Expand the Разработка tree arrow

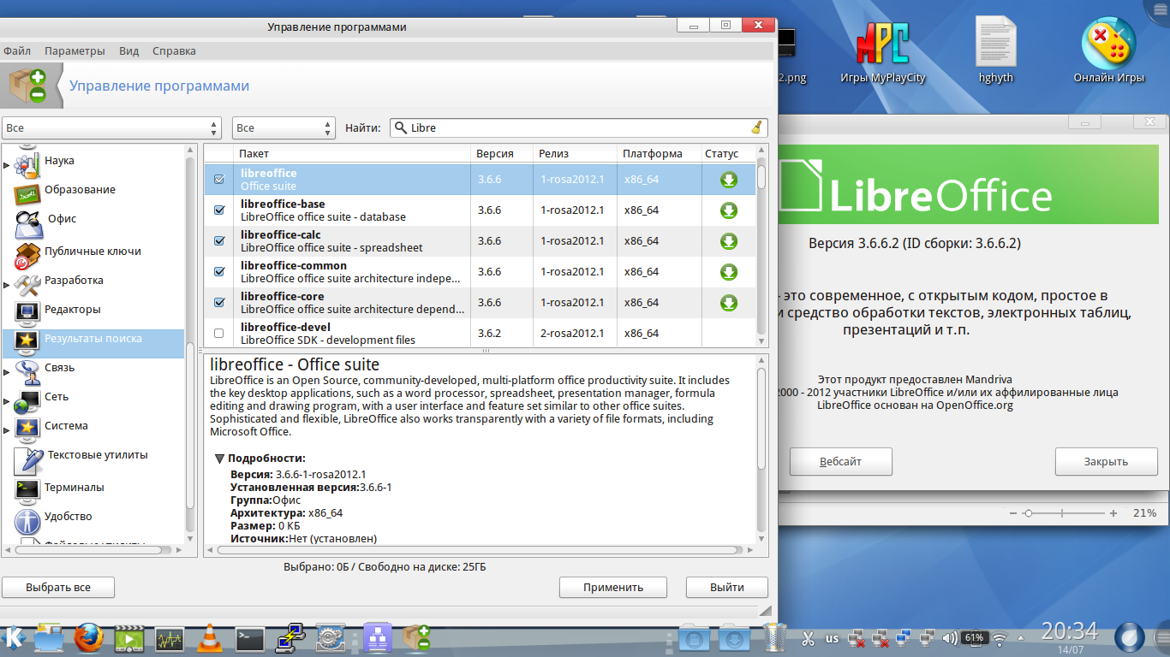click(x=7, y=285)
